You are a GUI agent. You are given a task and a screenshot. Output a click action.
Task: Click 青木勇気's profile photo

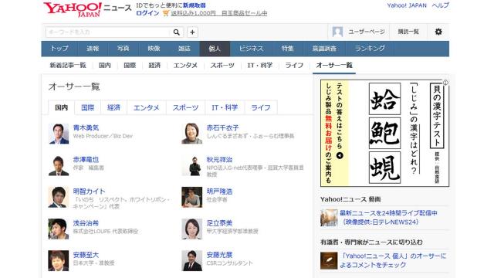tap(59, 134)
